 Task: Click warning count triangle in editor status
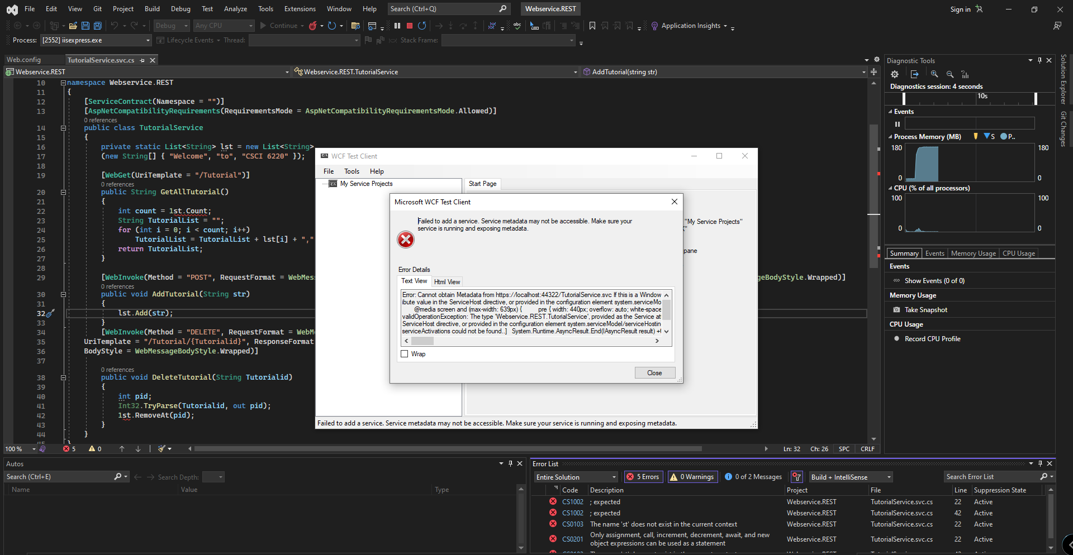92,449
